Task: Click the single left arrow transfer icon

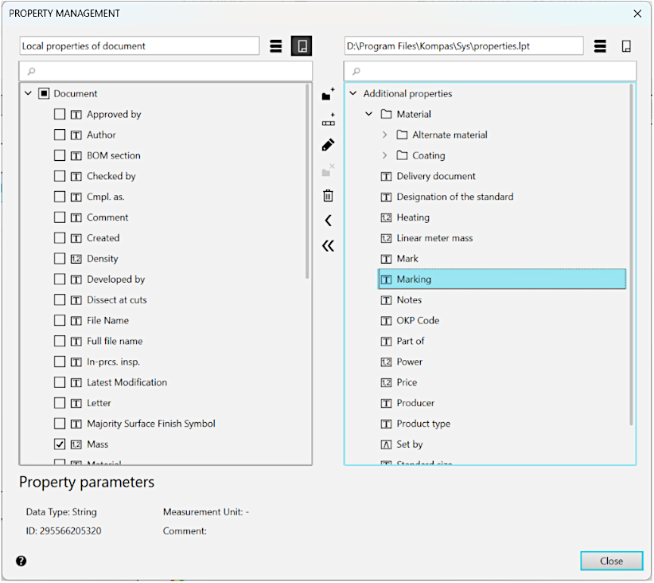Action: (328, 221)
